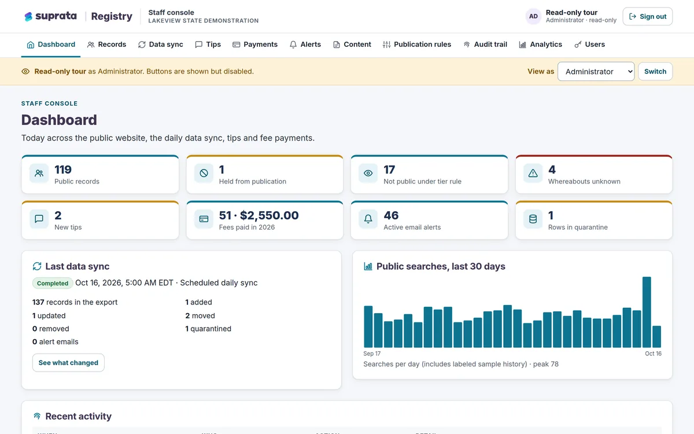Click '1 quarantined' sync stat
694x434 pixels.
point(208,329)
